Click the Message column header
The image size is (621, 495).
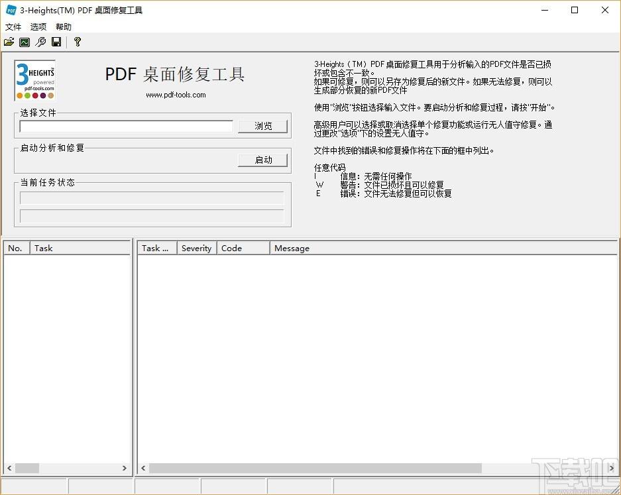(x=443, y=248)
